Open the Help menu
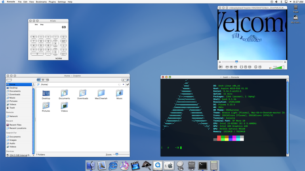This screenshot has width=305, height=171. [70, 2]
